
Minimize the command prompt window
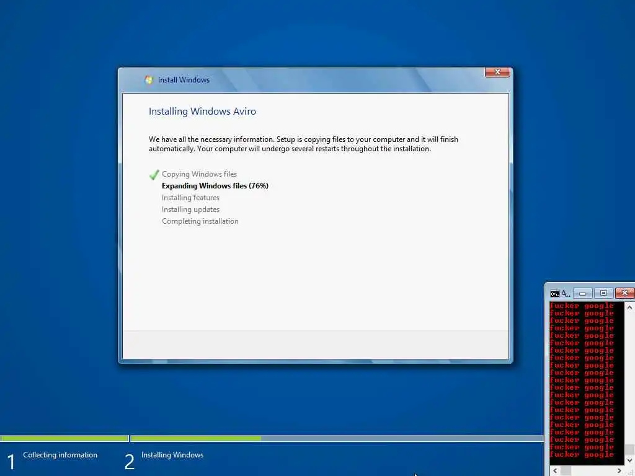point(583,293)
